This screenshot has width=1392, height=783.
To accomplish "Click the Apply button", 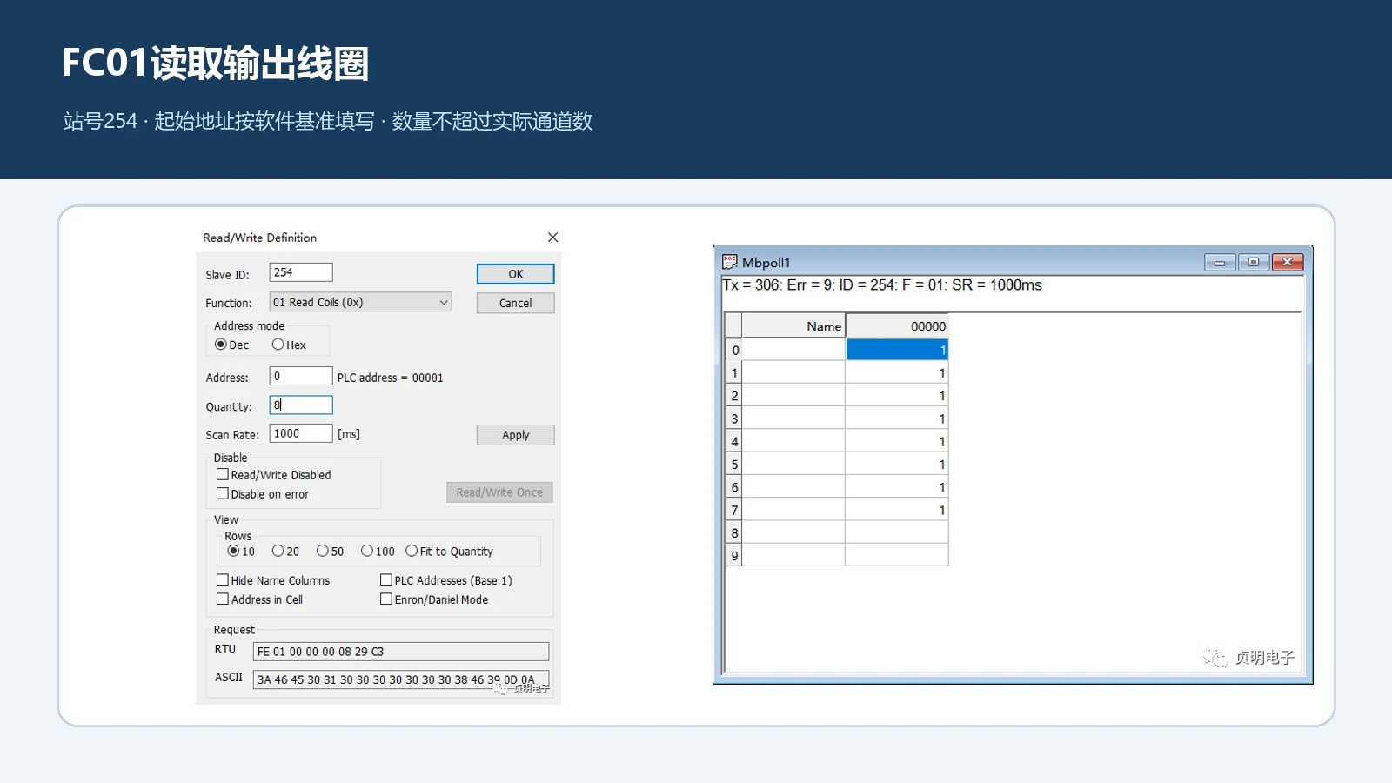I will pos(515,435).
